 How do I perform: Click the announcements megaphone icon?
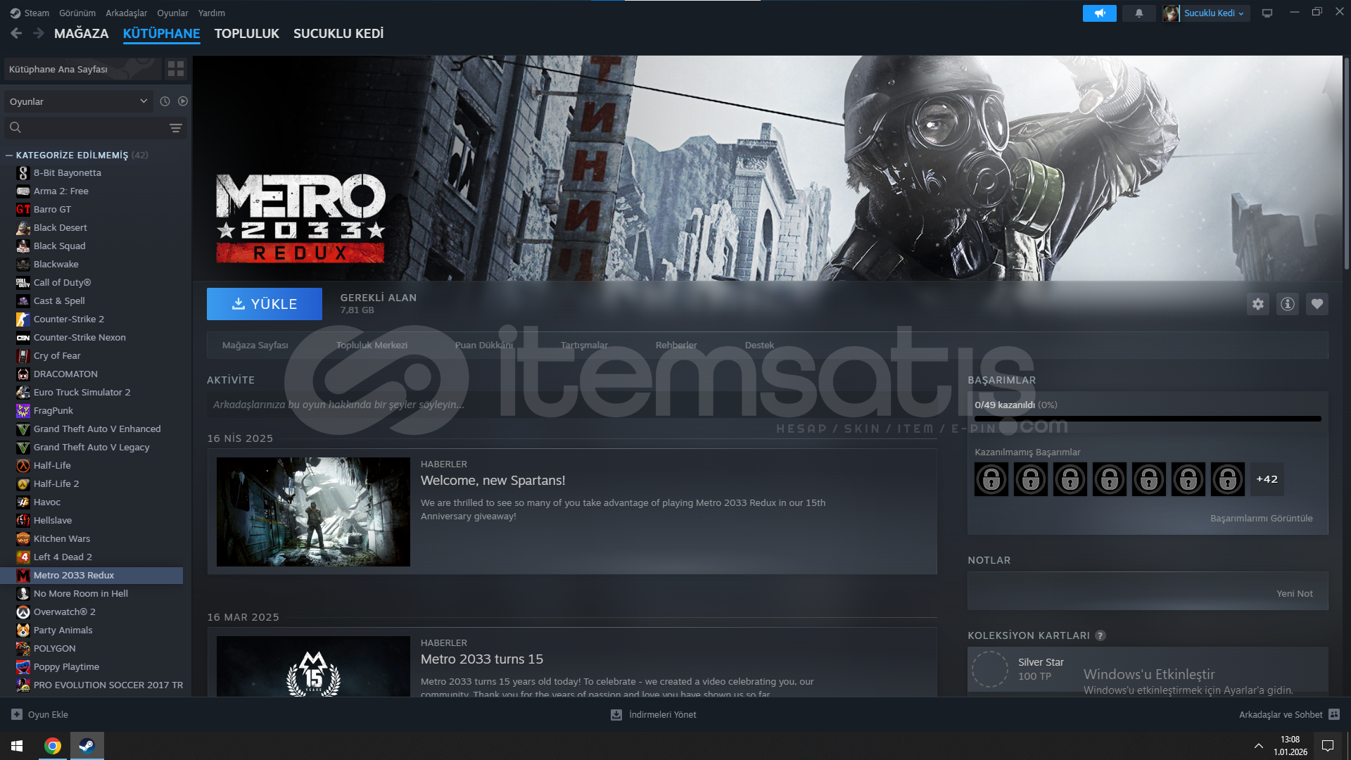click(1099, 13)
